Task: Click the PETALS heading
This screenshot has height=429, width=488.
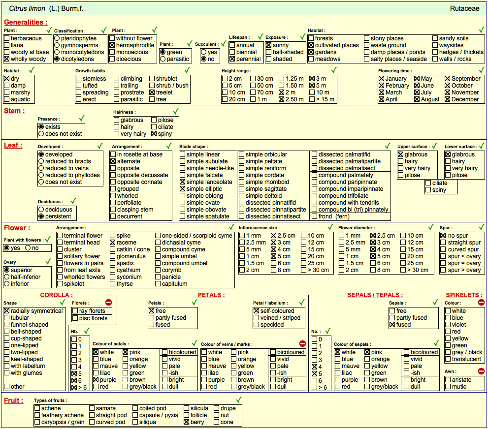Action: pyautogui.click(x=211, y=295)
